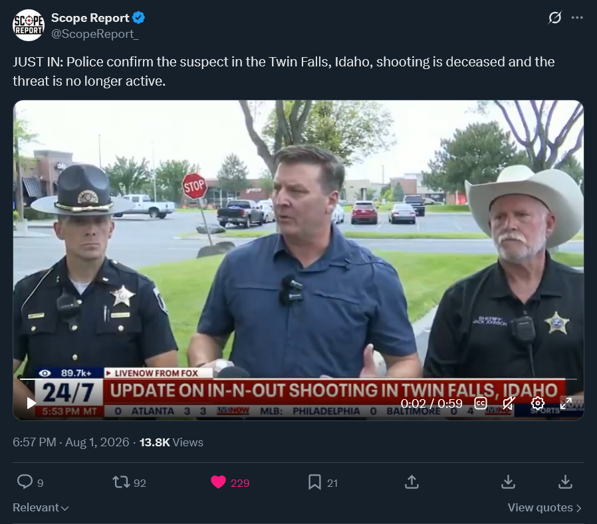The height and width of the screenshot is (524, 597).
Task: Open video settings gear
Action: pyautogui.click(x=538, y=403)
